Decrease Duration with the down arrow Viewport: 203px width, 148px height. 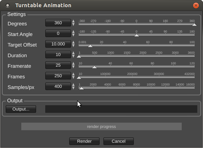tap(73, 56)
